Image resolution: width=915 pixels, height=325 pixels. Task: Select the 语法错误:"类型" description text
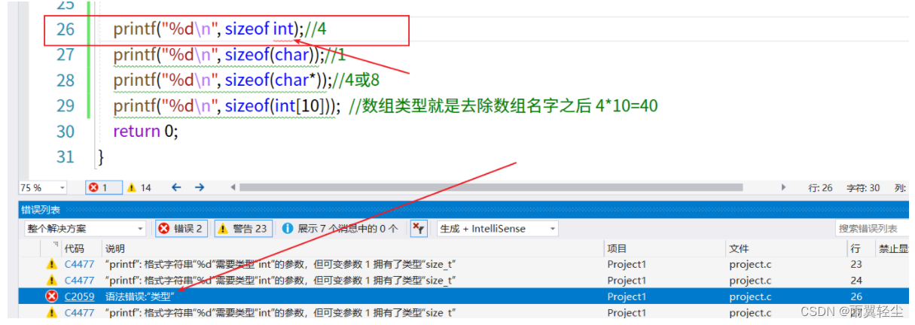click(140, 296)
